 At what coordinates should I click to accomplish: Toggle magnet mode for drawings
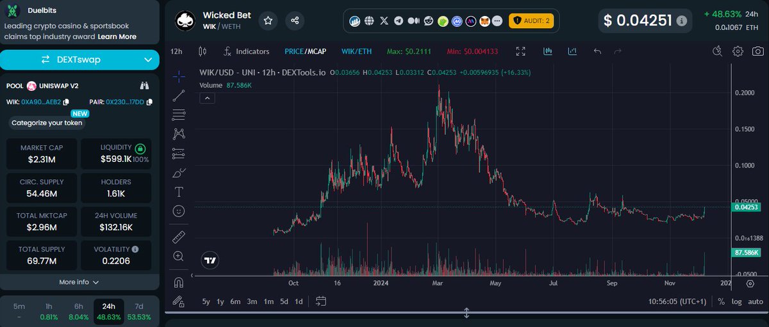coord(179,282)
